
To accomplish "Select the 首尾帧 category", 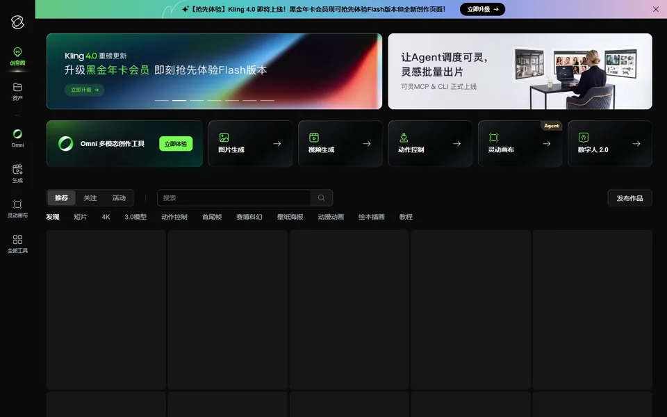I will coord(212,217).
